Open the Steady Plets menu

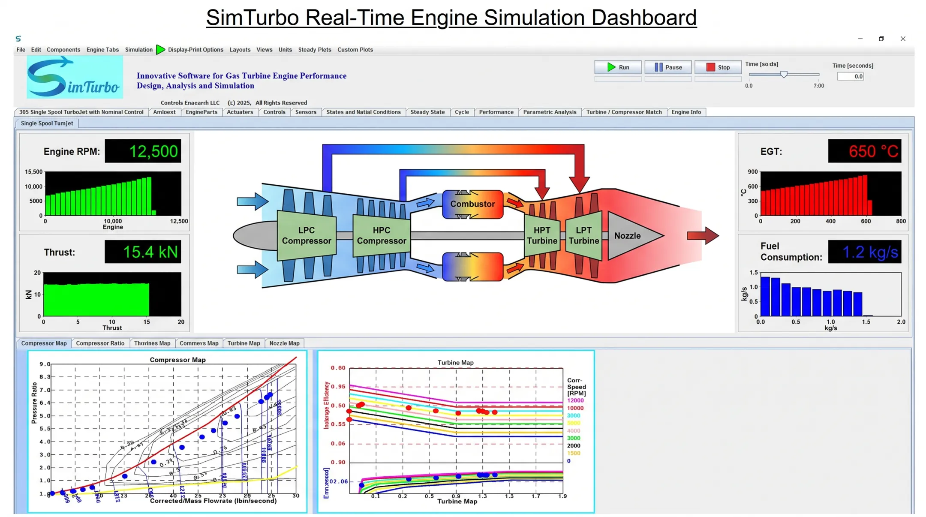pyautogui.click(x=315, y=50)
